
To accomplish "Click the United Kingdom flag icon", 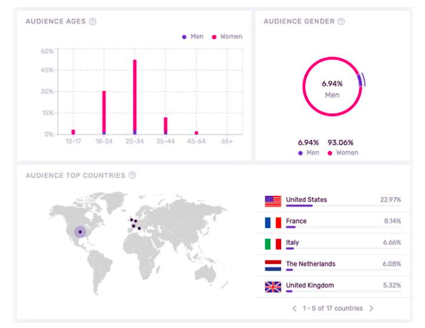I will coord(273,287).
